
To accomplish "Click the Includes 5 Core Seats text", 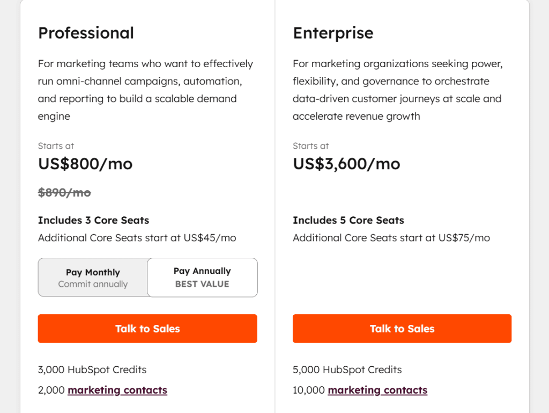I will [348, 220].
